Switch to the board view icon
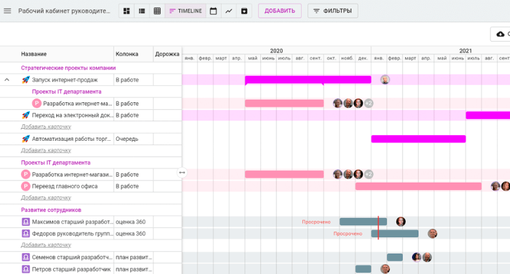The image size is (510, 274). (x=126, y=11)
